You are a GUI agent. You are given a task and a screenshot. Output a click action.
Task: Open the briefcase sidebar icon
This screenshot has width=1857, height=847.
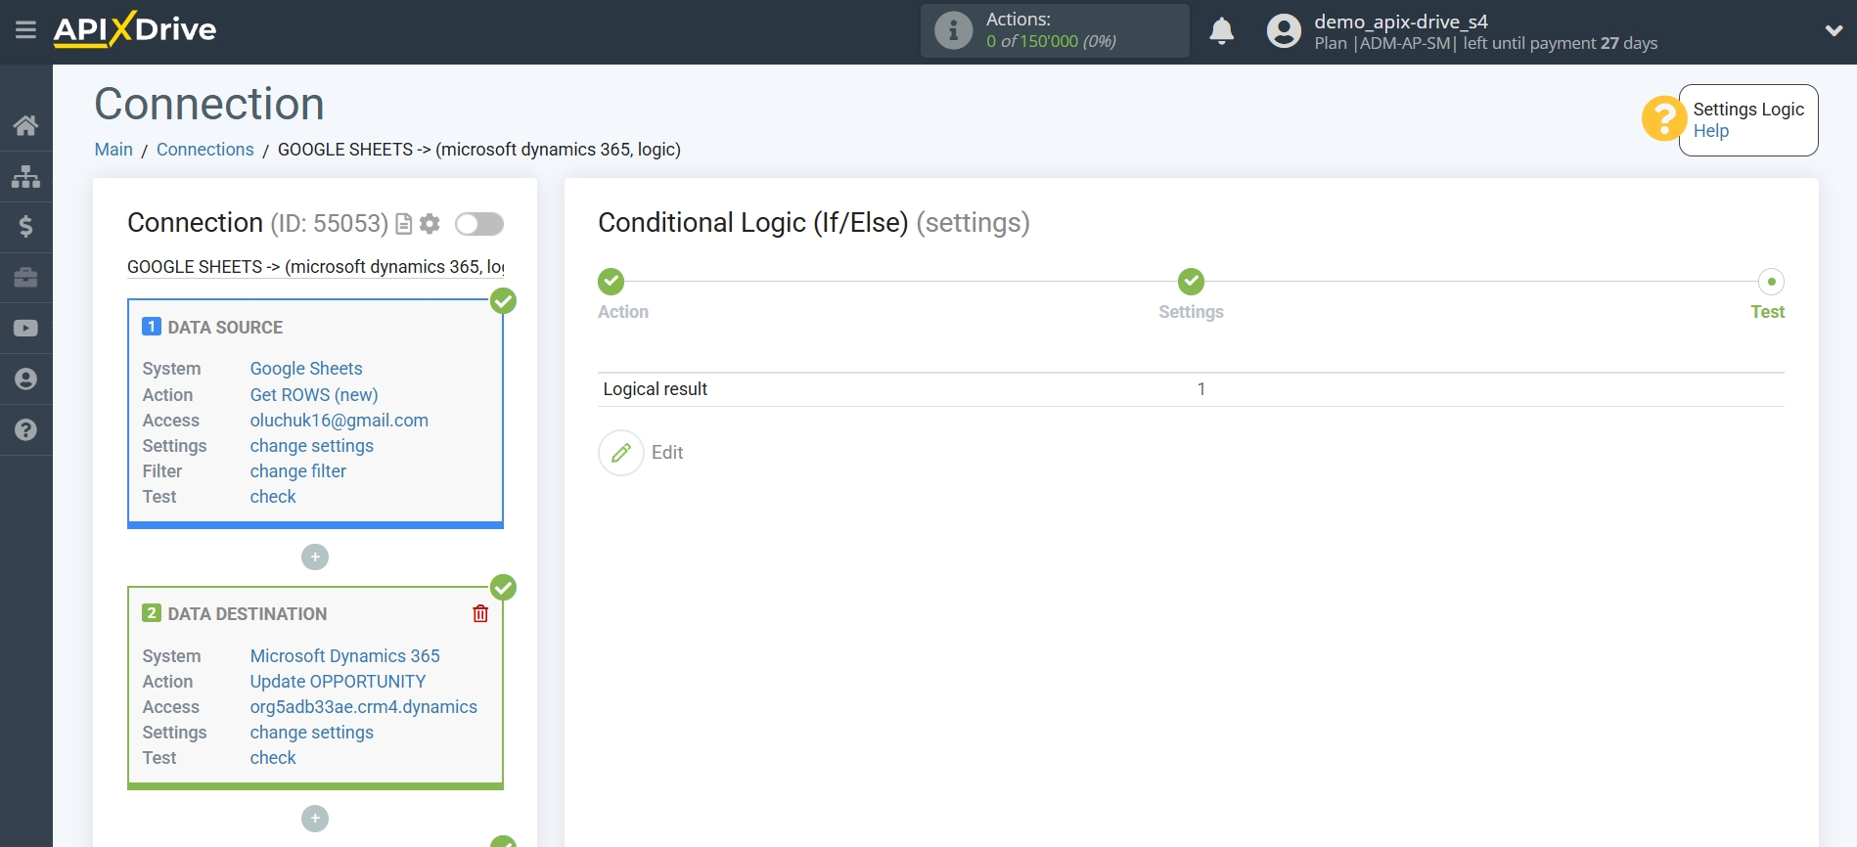[26, 278]
